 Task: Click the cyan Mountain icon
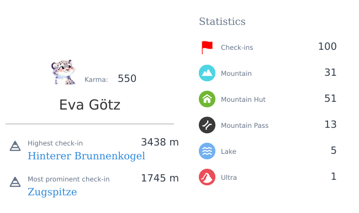click(x=207, y=73)
